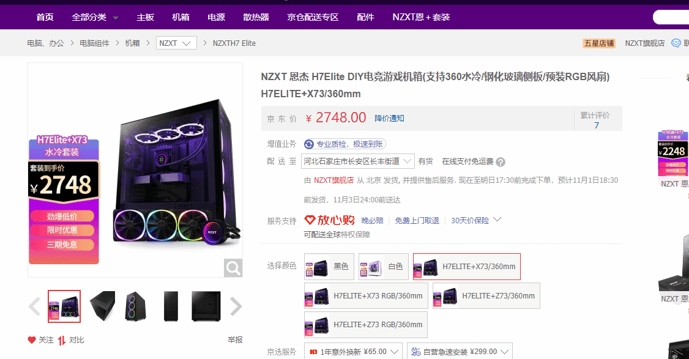Click the red NZXT旗舰店 link in shipping info
Viewport: 689px width, 359px height.
click(333, 180)
